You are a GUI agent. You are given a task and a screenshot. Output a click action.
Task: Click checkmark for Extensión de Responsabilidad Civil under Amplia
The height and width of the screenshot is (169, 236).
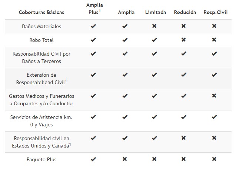pyautogui.click(x=125, y=75)
